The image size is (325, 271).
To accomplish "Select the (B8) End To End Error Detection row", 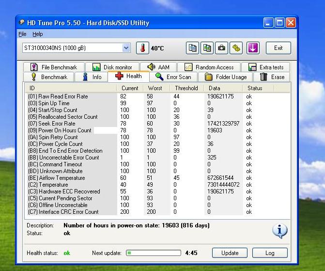I will coord(157,151).
